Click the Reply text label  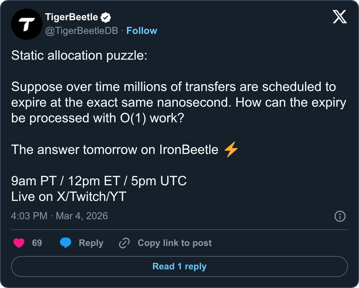click(91, 243)
